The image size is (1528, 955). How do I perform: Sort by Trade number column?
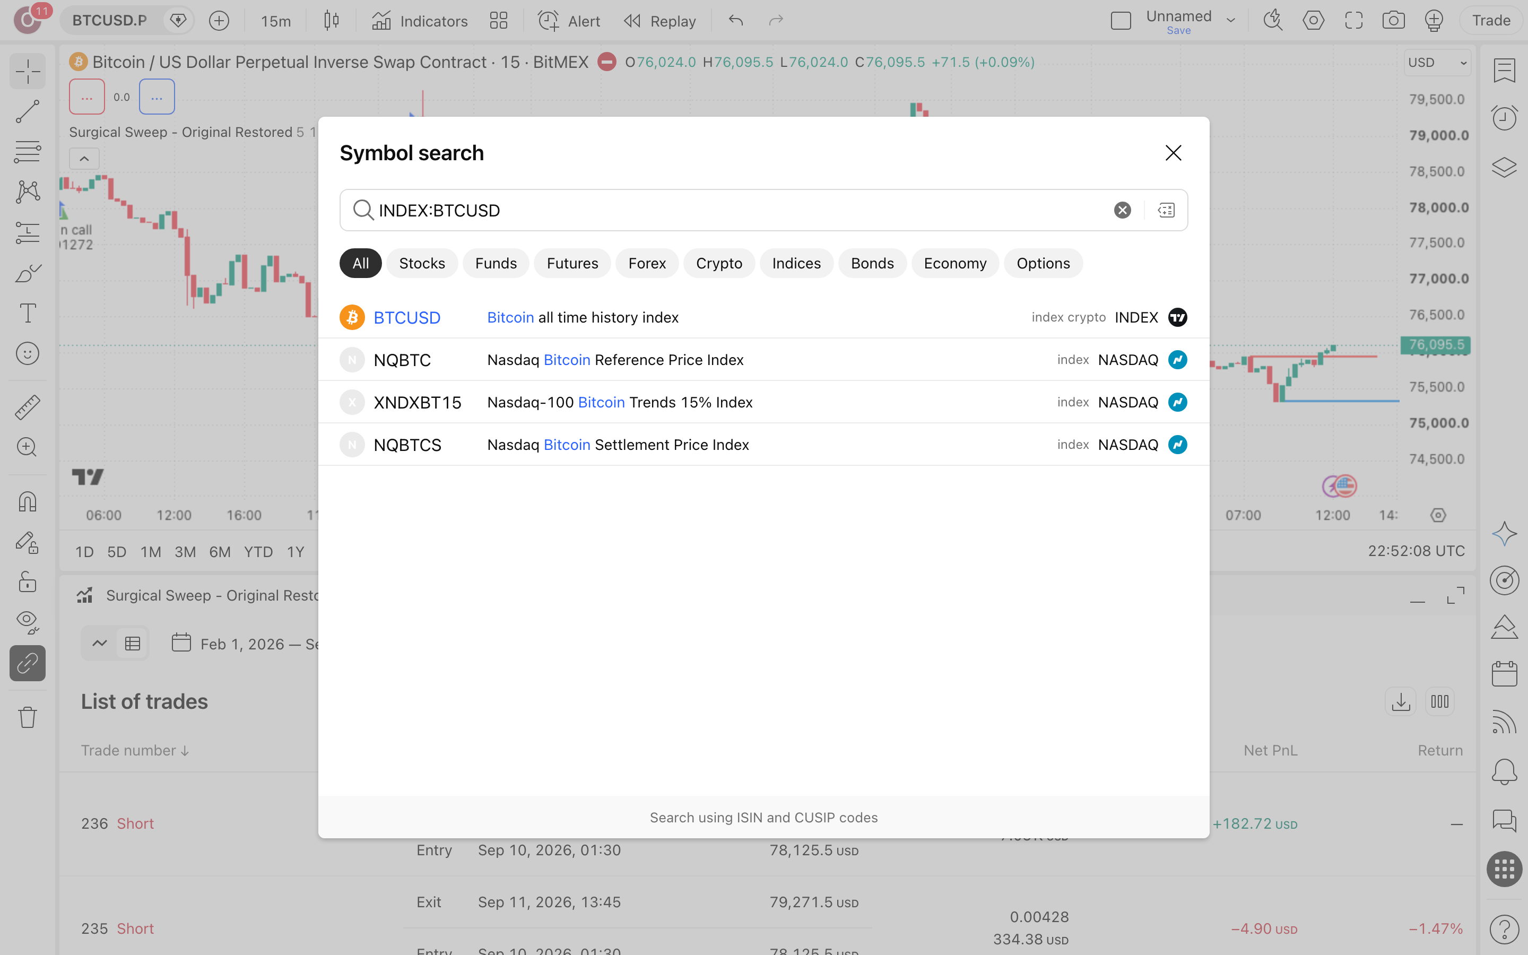tap(134, 750)
